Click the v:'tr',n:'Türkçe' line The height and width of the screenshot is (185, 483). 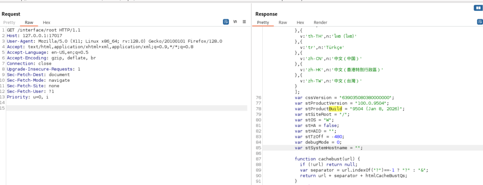click(322, 47)
